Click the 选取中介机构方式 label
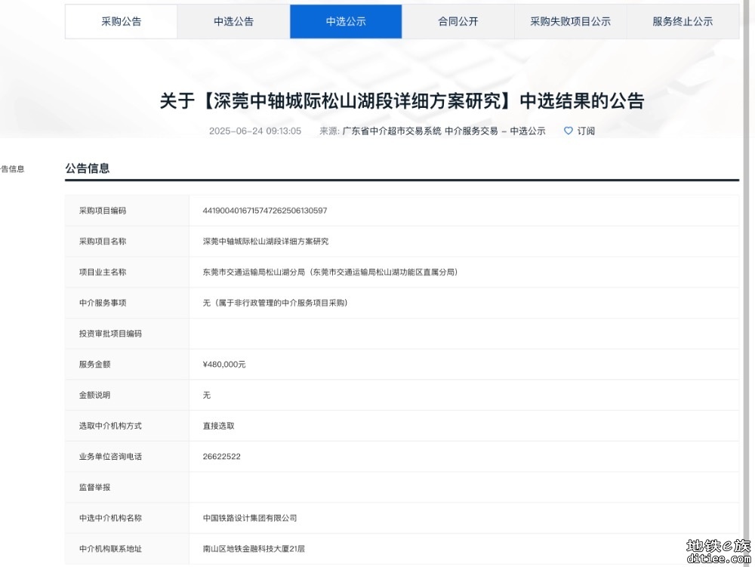This screenshot has height=567, width=755. click(110, 426)
